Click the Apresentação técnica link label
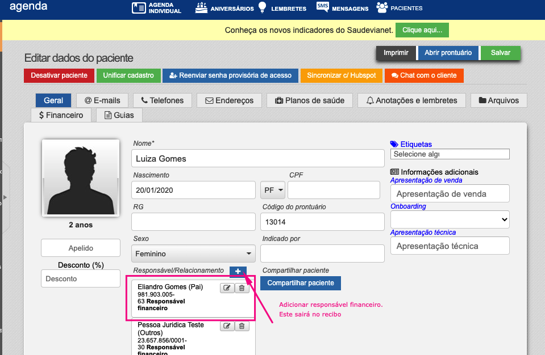545x355 pixels. (423, 233)
